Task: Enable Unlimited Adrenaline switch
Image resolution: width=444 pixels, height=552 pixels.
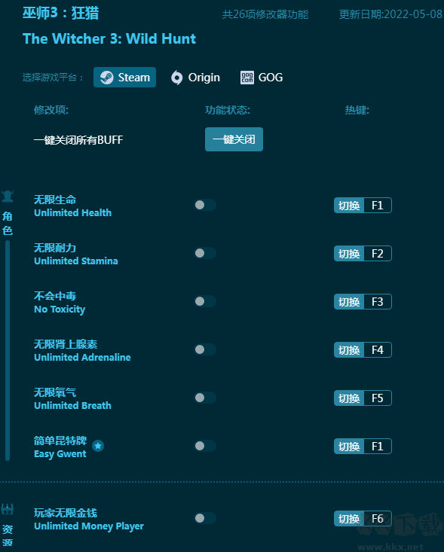Action: point(206,349)
